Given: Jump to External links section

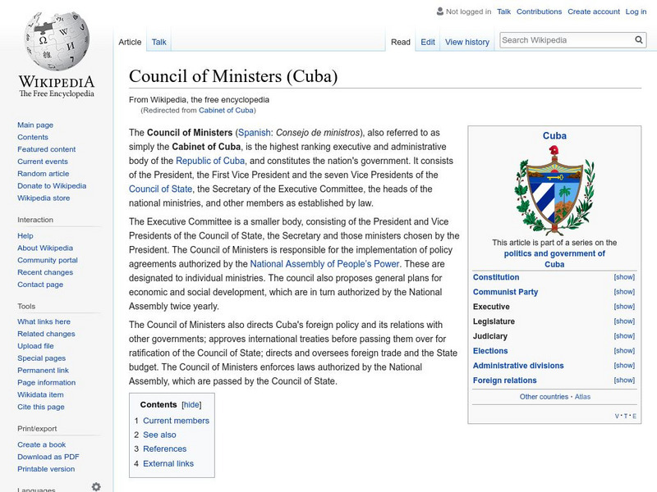Looking at the screenshot, I should (x=168, y=463).
